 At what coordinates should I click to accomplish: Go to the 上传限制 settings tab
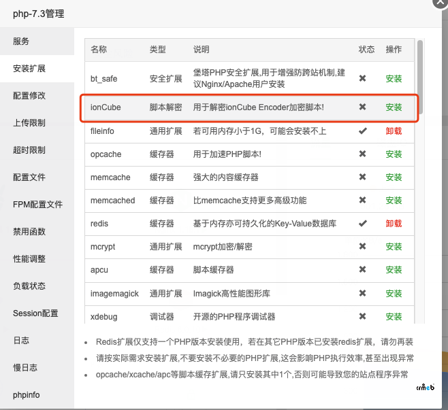coord(29,123)
